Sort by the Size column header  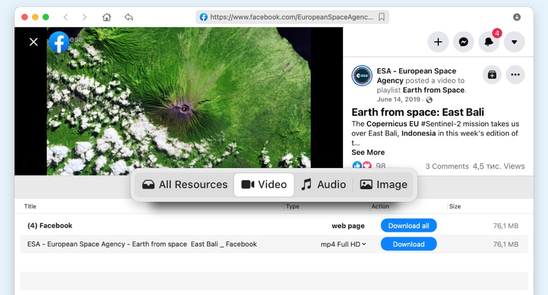(x=455, y=207)
